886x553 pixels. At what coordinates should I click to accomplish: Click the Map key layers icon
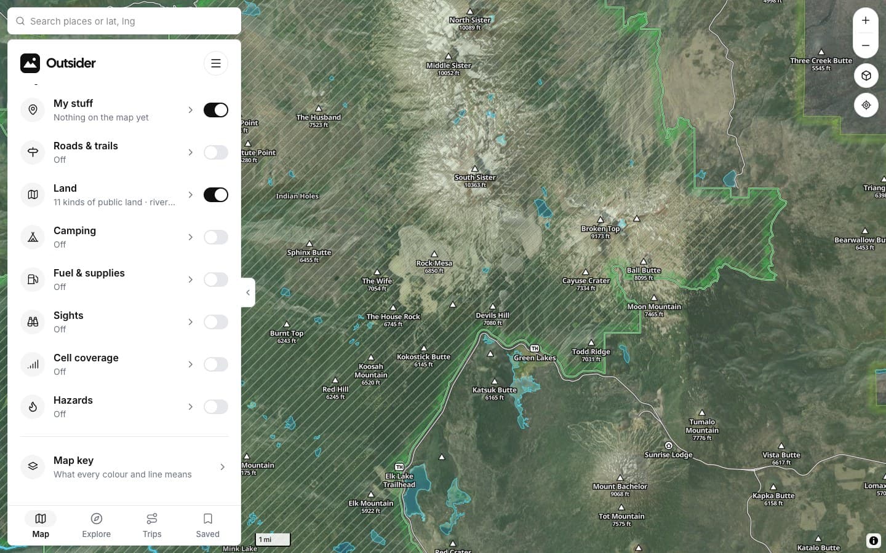point(33,467)
